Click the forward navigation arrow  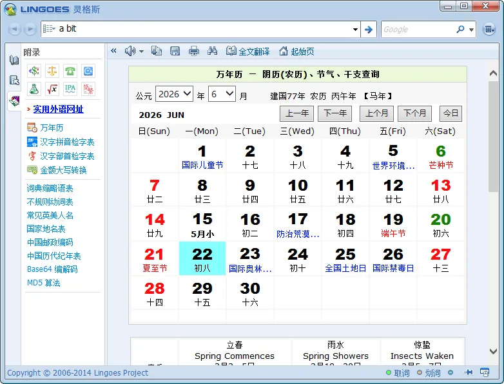[30, 29]
